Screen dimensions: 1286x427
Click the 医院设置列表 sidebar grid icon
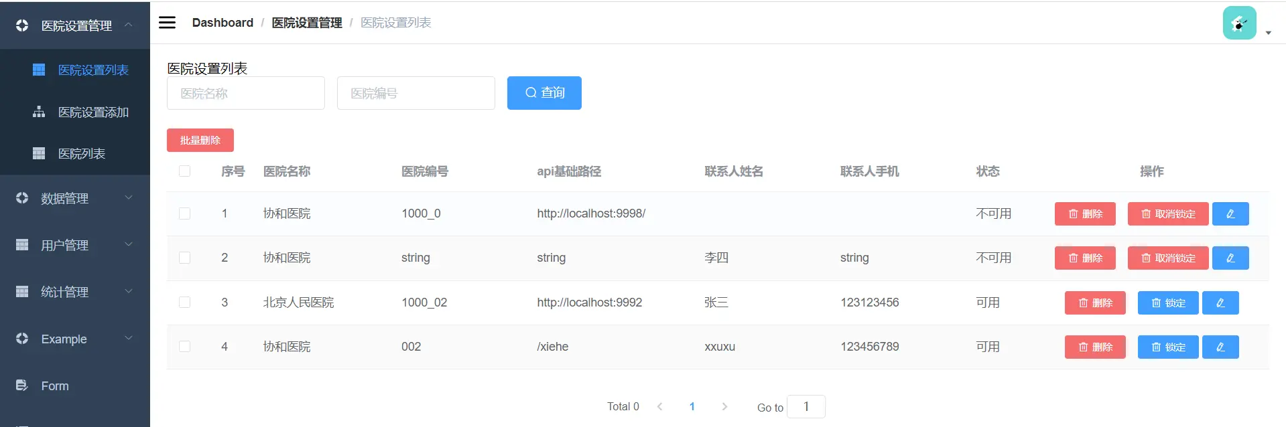(x=39, y=70)
